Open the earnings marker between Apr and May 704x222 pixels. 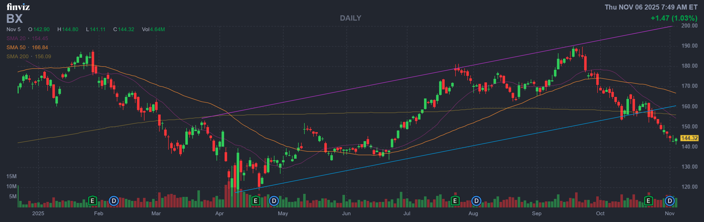coord(256,201)
